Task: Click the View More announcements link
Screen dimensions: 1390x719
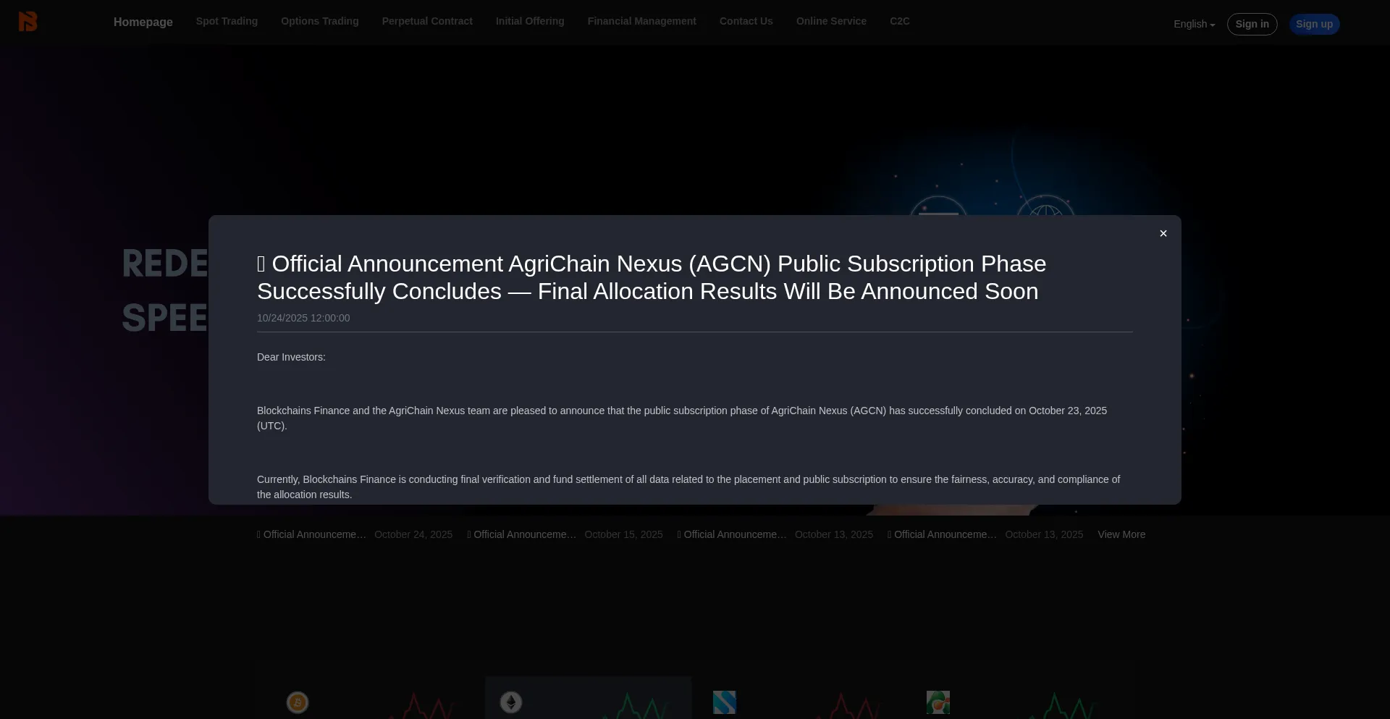Action: 1121,535
